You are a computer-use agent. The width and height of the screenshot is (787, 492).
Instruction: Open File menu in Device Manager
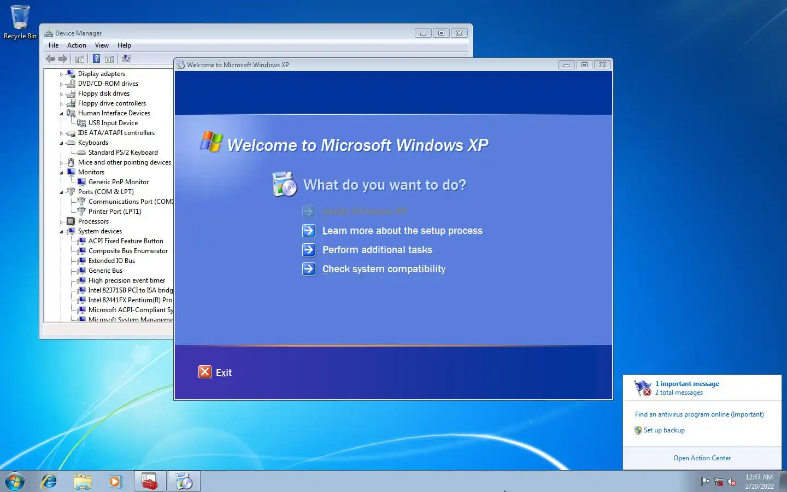coord(54,45)
